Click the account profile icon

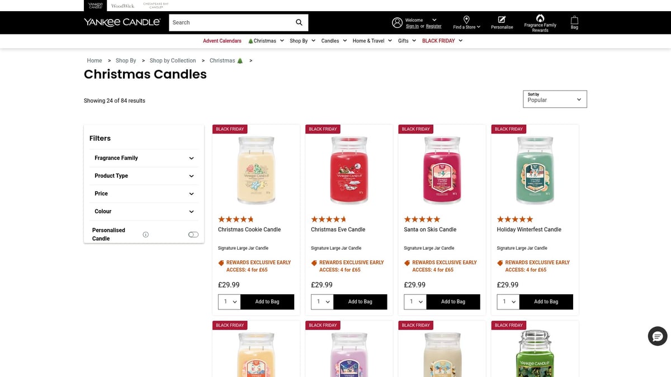point(398,22)
